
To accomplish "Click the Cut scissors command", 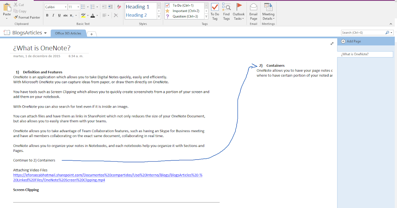I will point(19,5).
